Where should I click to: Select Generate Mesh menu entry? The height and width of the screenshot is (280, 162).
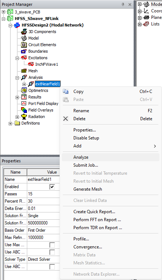110,189
